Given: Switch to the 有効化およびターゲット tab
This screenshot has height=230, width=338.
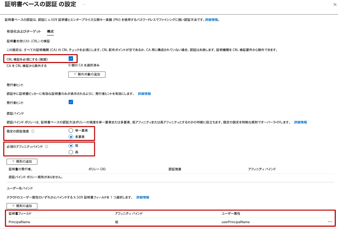Looking at the screenshot, I should [x=24, y=31].
